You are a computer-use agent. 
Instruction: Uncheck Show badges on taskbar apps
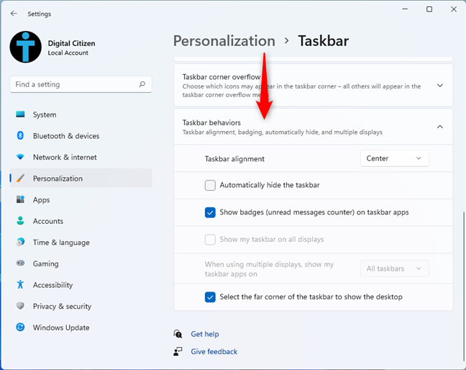point(210,212)
